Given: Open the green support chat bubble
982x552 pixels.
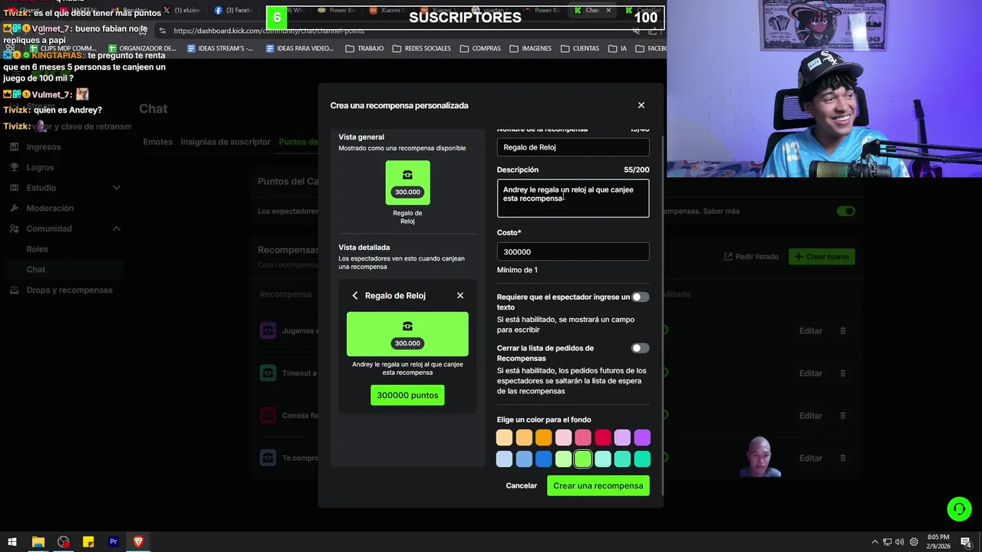Looking at the screenshot, I should click(959, 508).
